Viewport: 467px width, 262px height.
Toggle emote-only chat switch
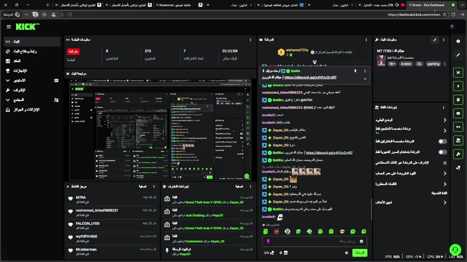[443, 152]
